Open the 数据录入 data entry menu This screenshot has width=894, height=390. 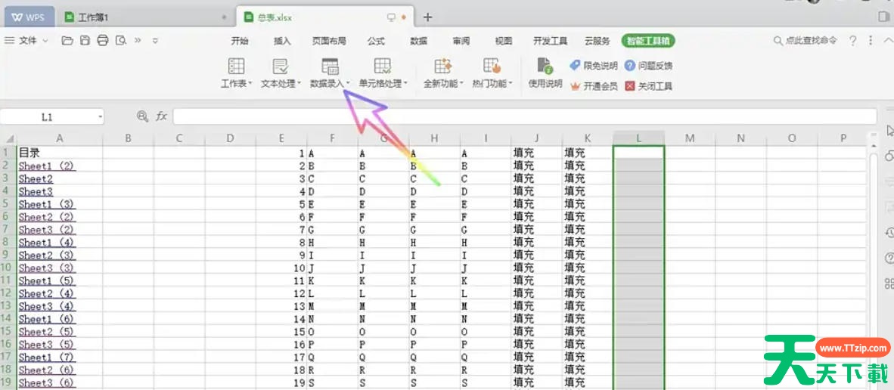(x=330, y=74)
